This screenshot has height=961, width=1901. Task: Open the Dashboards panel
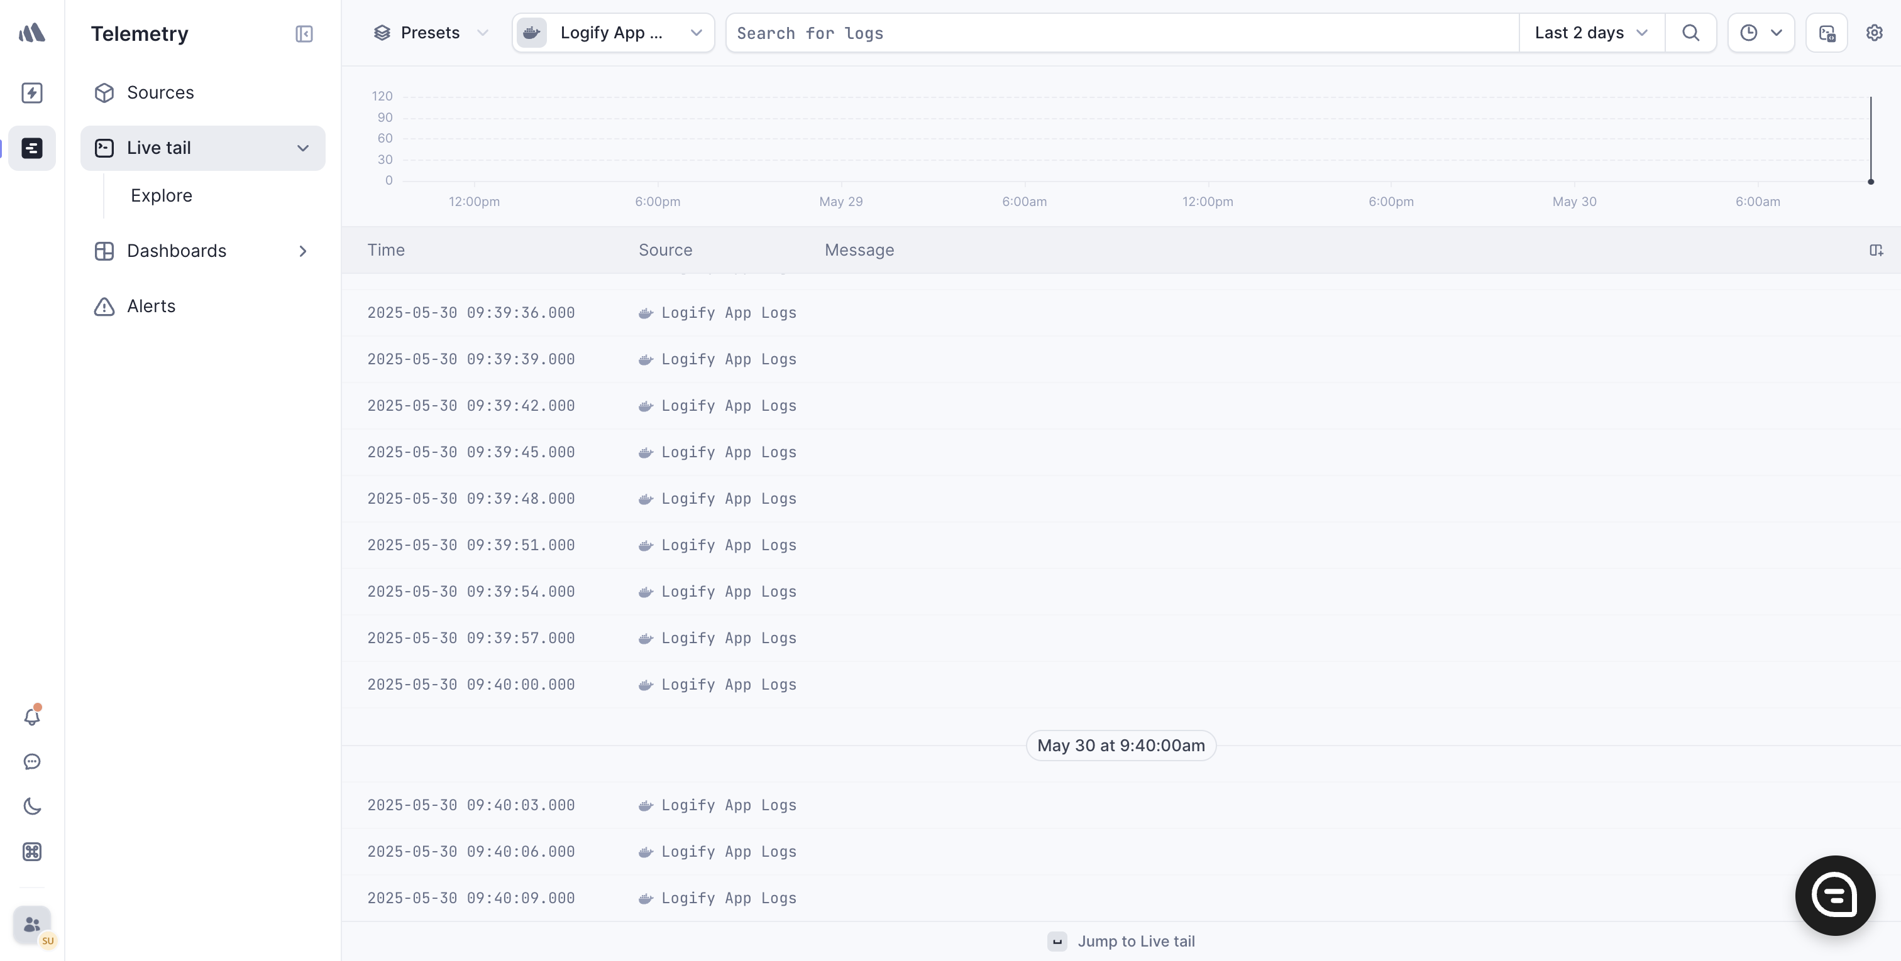tap(177, 251)
